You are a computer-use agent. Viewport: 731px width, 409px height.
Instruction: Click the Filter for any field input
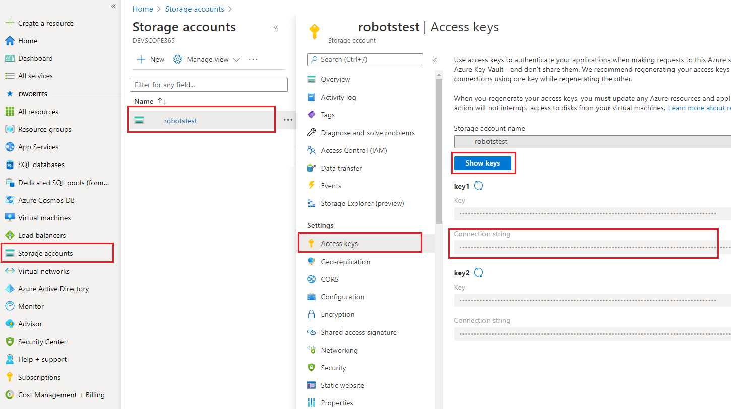208,84
